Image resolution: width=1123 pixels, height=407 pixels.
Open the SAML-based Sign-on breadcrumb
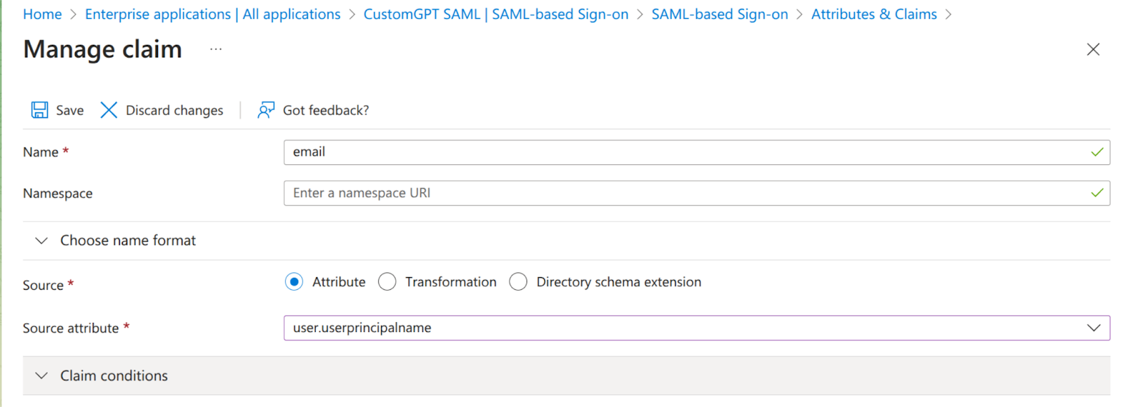[x=719, y=14]
